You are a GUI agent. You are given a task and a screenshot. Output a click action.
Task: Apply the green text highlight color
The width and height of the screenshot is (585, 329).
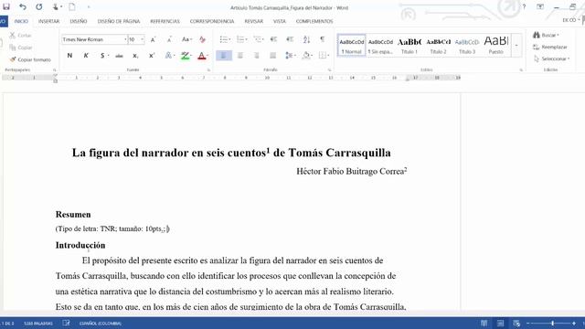(185, 56)
